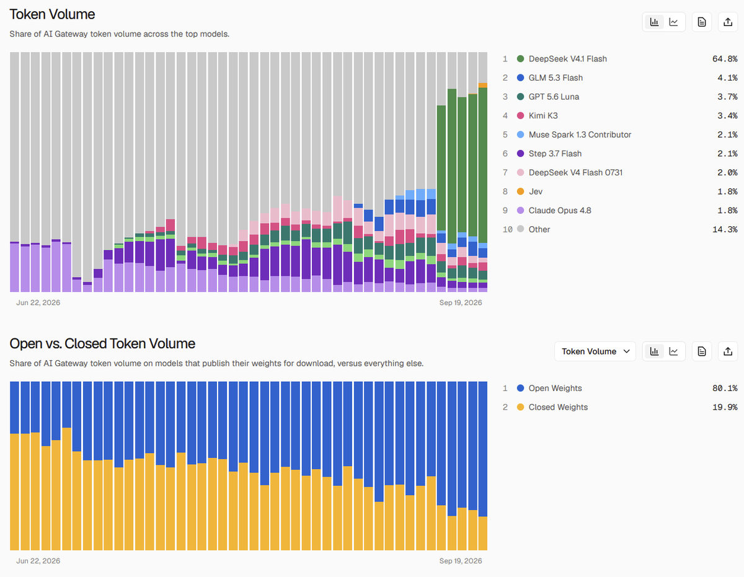Select the Closed Weights legend label
This screenshot has height=577, width=744.
(558, 407)
